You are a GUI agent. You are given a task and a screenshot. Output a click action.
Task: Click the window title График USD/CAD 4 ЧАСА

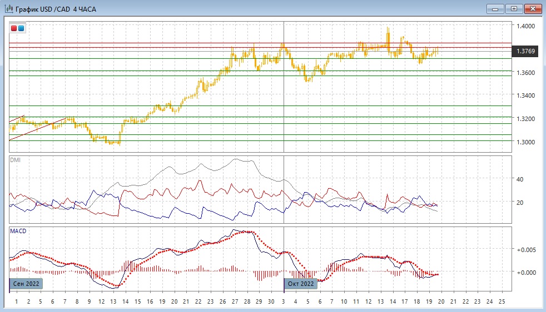(x=56, y=9)
